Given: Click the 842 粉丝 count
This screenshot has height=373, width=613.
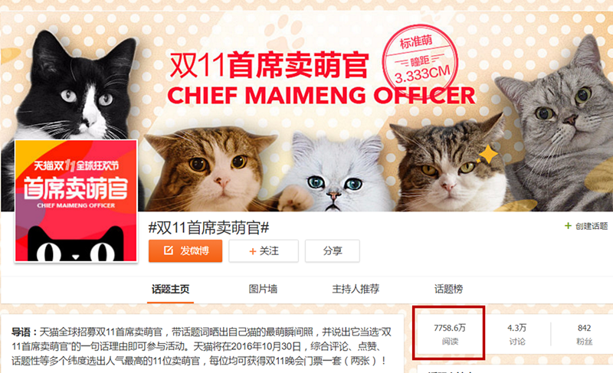Looking at the screenshot, I should point(584,334).
